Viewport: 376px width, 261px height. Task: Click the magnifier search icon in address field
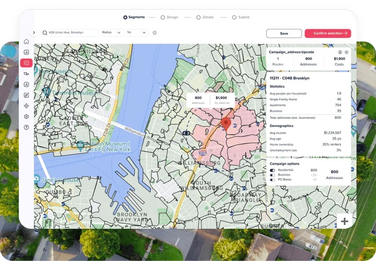(45, 33)
